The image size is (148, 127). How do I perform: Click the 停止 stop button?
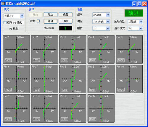pos(51,15)
